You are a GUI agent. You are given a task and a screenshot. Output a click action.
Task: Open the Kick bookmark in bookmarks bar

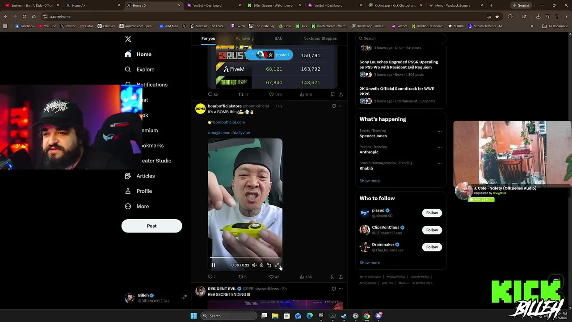pos(302,26)
